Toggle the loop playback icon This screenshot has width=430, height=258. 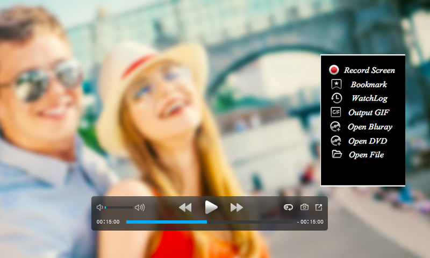pos(289,207)
